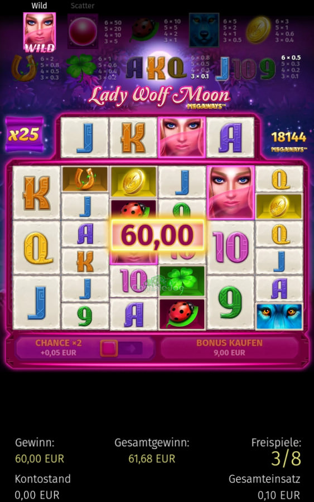Viewport: 314px width, 502px height.
Task: Click the Scatter label above paytable
Action: (83, 6)
